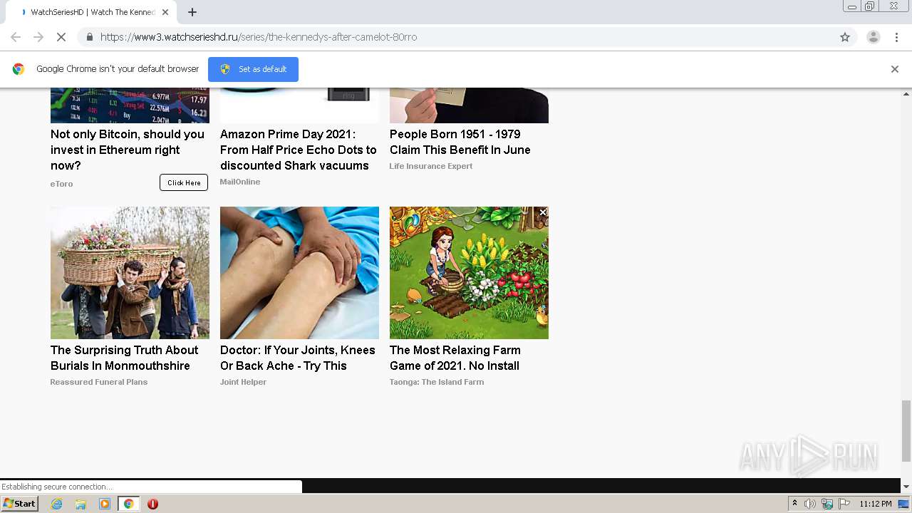Click the browser forward arrow
Screen dimensions: 912x513
click(x=38, y=37)
